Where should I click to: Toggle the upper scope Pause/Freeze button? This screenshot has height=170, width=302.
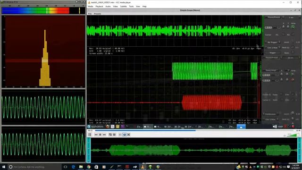273,17
